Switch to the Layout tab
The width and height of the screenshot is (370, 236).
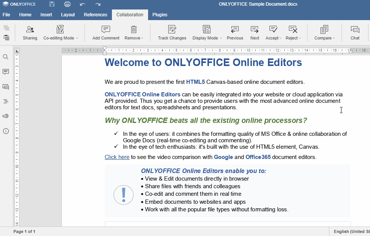click(68, 14)
